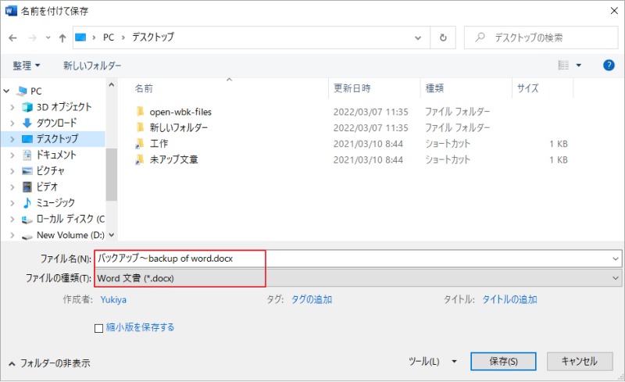The image size is (625, 382).
Task: Click the author name Yukiya
Action: point(113,299)
